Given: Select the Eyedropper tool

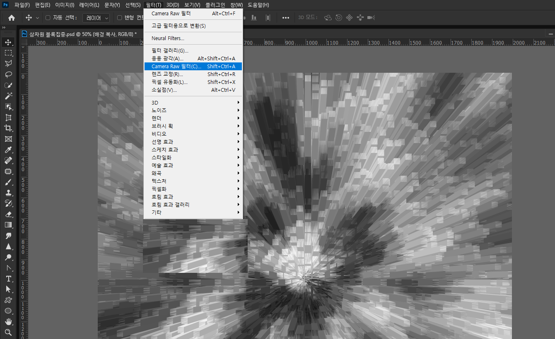Looking at the screenshot, I should (x=8, y=150).
